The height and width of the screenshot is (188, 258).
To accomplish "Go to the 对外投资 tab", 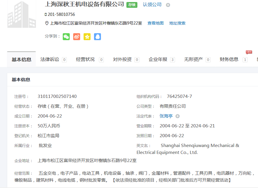I will (122, 59).
